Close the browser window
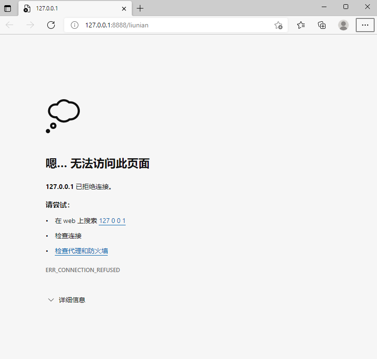This screenshot has height=359, width=377. click(368, 7)
